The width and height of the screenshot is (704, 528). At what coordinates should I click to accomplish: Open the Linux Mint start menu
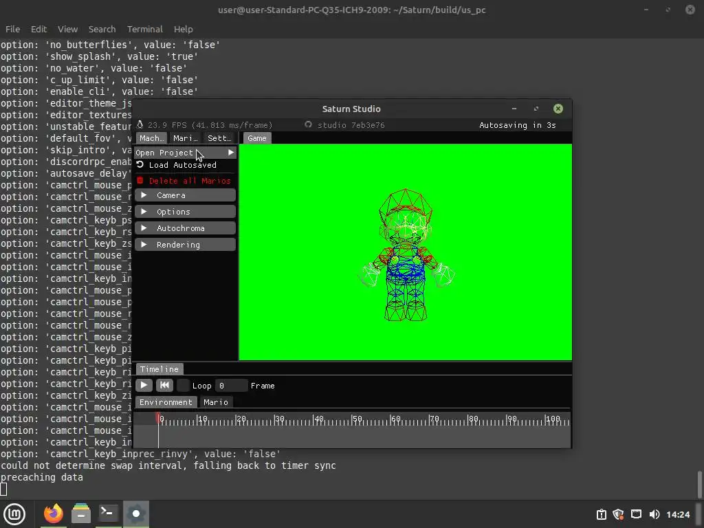click(14, 514)
